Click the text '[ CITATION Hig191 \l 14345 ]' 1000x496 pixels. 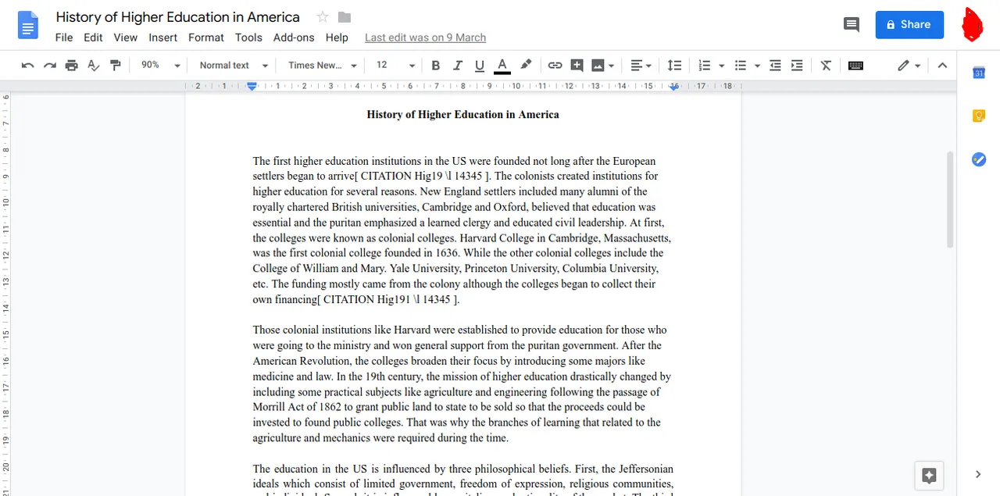[x=388, y=300]
